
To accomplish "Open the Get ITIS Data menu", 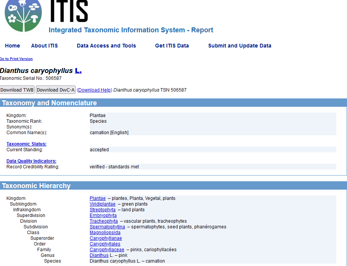I will pyautogui.click(x=172, y=46).
